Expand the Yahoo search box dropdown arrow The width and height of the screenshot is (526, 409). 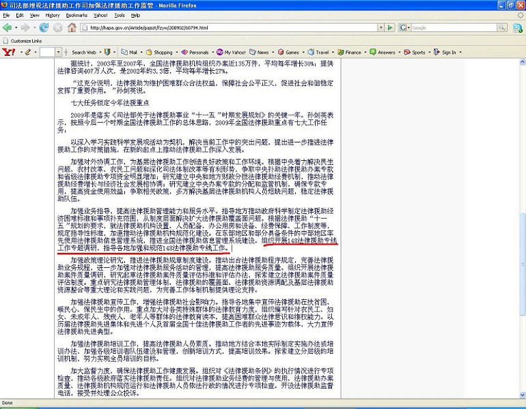click(x=58, y=52)
